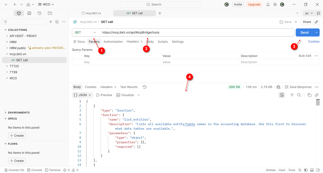Switch to the Authorization tab
Image resolution: width=323 pixels, height=173 pixels.
coord(113,42)
